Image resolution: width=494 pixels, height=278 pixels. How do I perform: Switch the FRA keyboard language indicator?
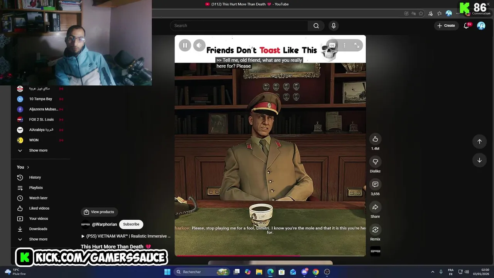click(x=451, y=272)
